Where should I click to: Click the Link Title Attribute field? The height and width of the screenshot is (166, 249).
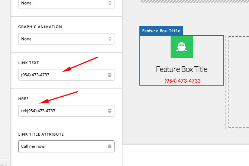tap(66, 146)
